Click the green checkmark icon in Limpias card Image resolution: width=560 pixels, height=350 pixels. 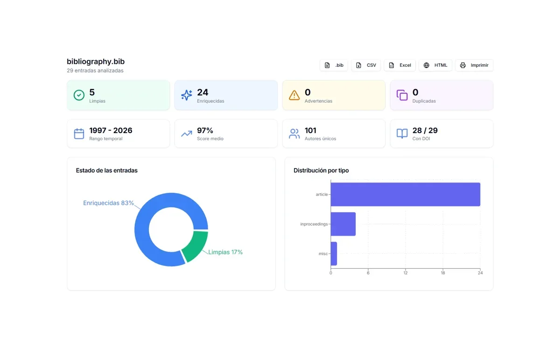pos(79,95)
